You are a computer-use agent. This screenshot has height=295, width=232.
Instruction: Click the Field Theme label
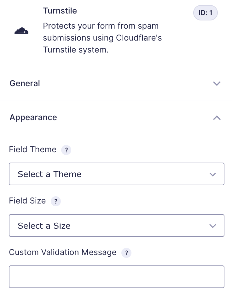(x=33, y=149)
